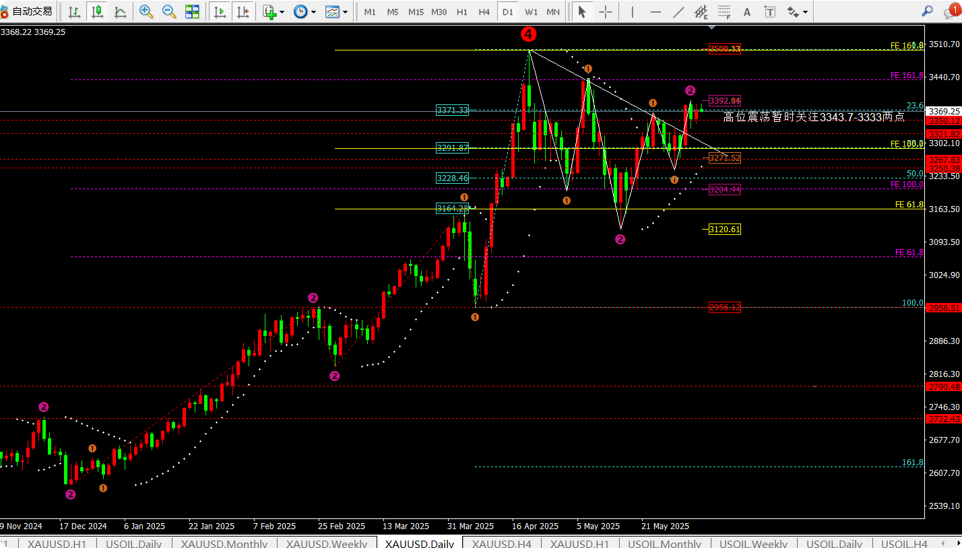Open the USOIL.Monthly tab

click(665, 543)
